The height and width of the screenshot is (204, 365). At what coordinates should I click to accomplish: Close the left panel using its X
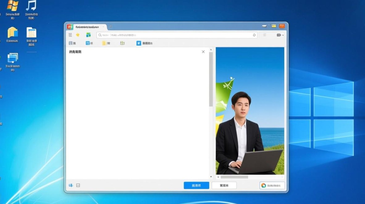click(x=203, y=52)
